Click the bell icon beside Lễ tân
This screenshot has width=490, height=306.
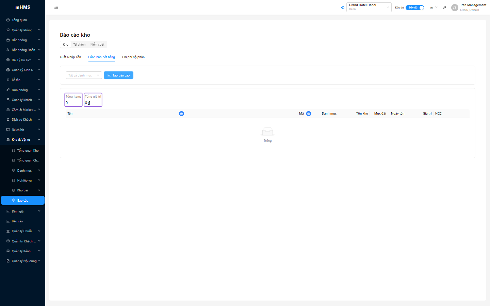tap(8, 80)
